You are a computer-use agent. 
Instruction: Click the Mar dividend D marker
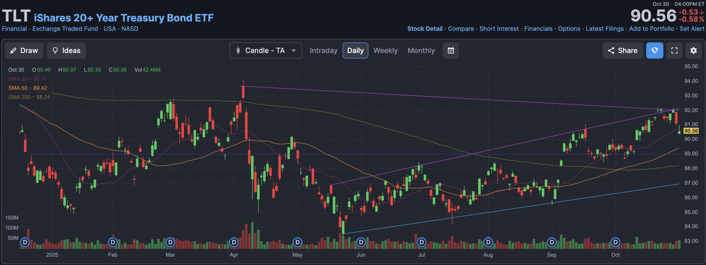coord(170,242)
